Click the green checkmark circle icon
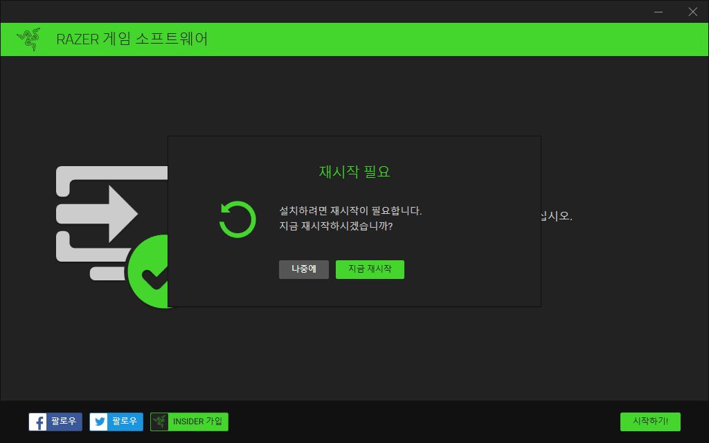 [148, 271]
